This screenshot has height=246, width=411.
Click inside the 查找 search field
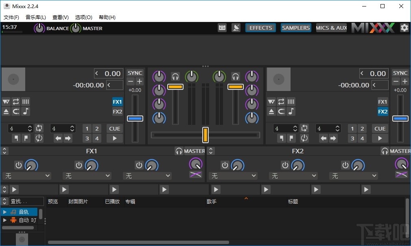point(26,201)
